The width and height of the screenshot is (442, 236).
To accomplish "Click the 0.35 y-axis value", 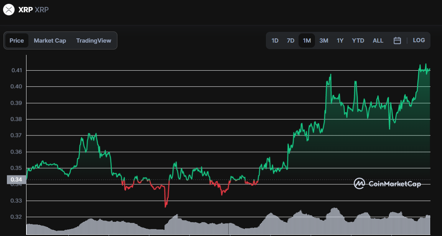I will click(16, 168).
